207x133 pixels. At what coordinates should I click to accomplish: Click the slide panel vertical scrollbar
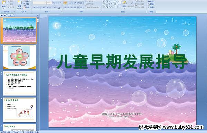[x=38, y=74]
